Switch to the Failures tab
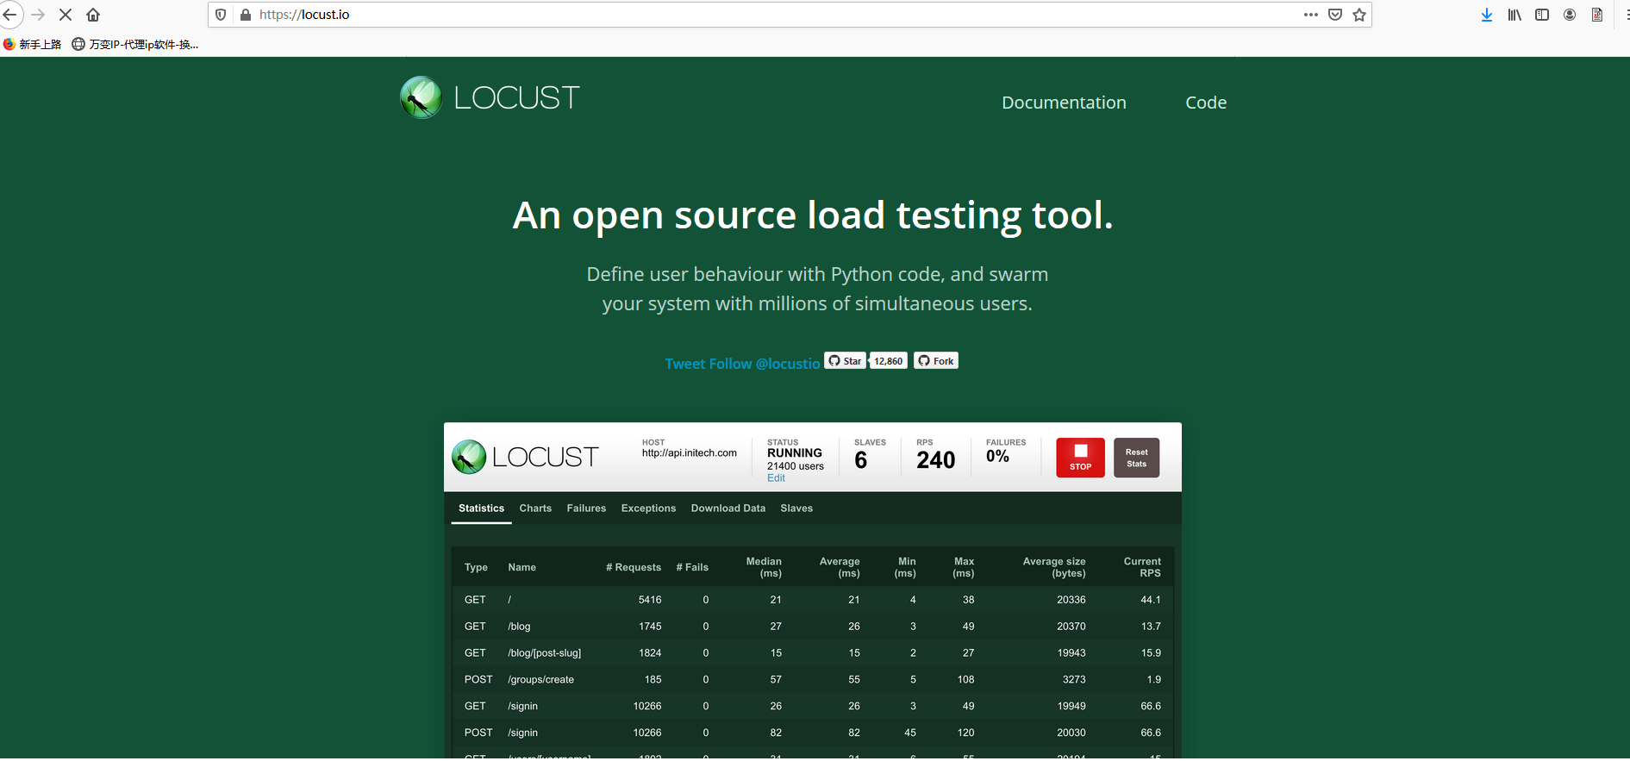Viewport: 1630px width, 761px height. coord(586,508)
